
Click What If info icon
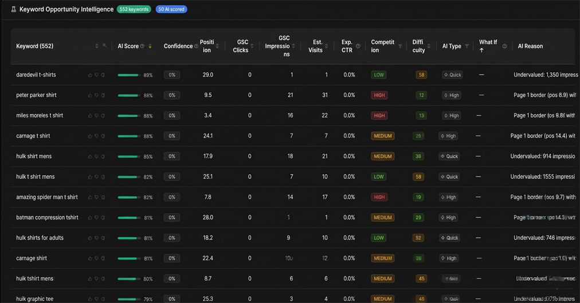tap(504, 46)
